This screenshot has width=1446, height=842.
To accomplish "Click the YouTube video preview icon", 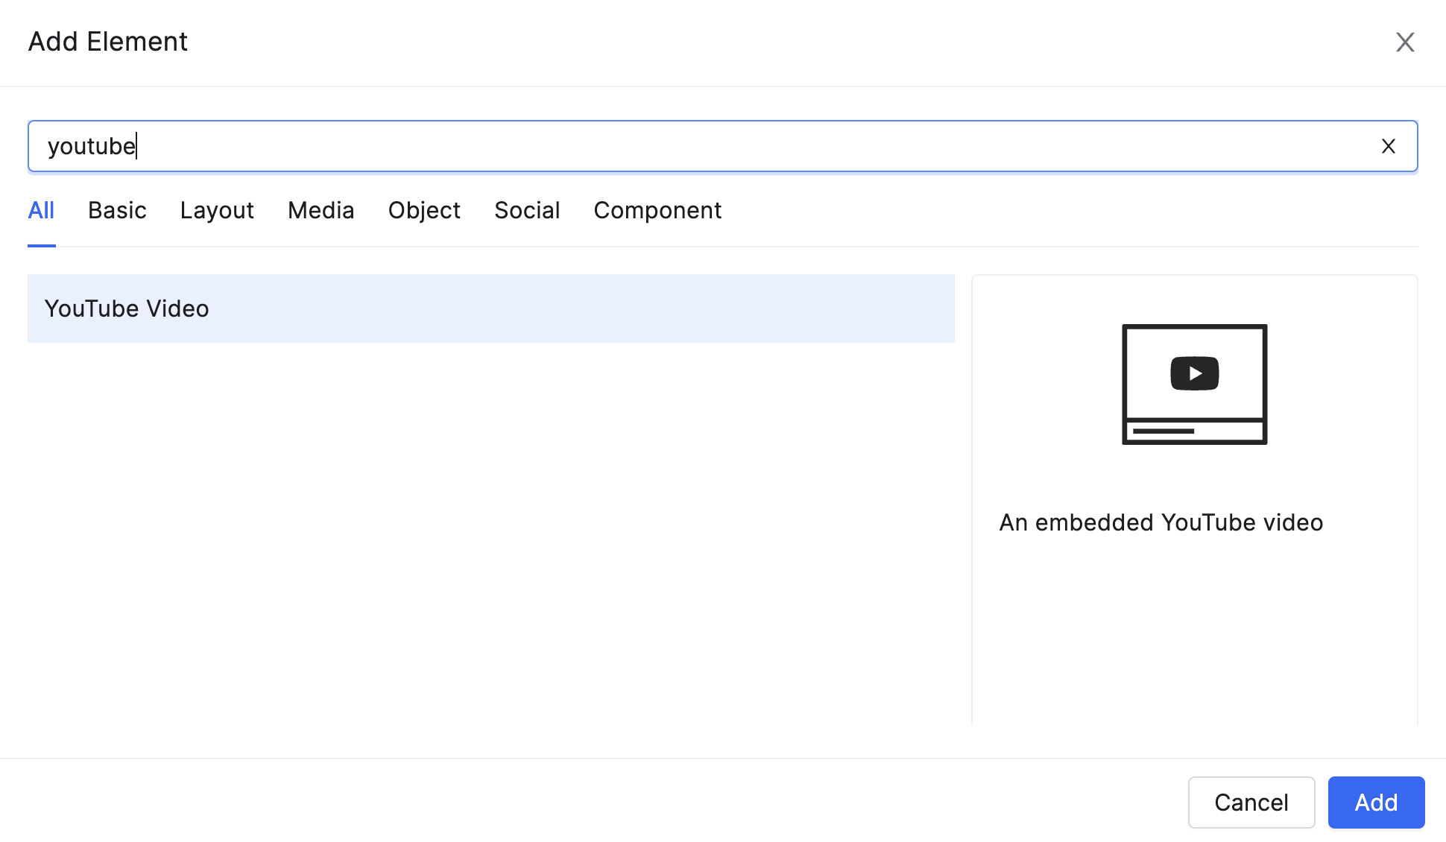I will pyautogui.click(x=1194, y=384).
